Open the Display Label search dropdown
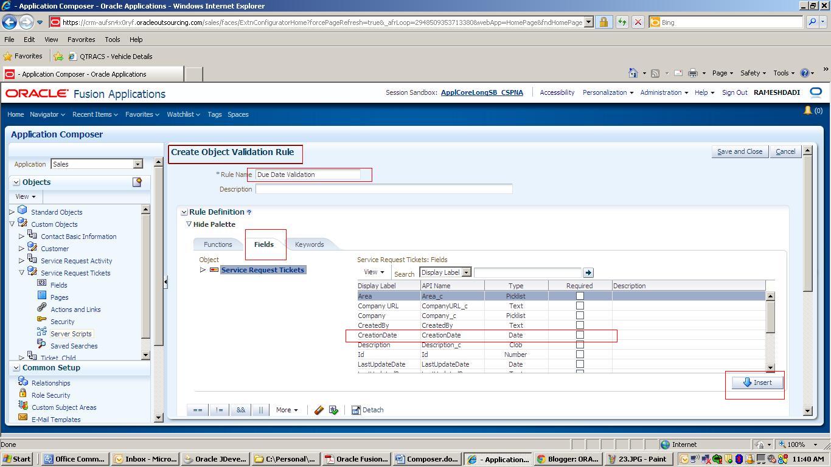Viewport: 831px width, 467px height. click(466, 272)
